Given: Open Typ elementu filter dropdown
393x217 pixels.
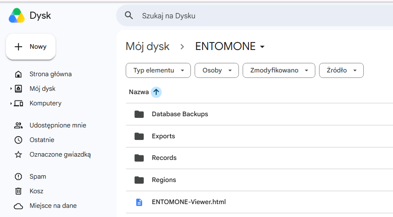Looking at the screenshot, I should coord(158,70).
